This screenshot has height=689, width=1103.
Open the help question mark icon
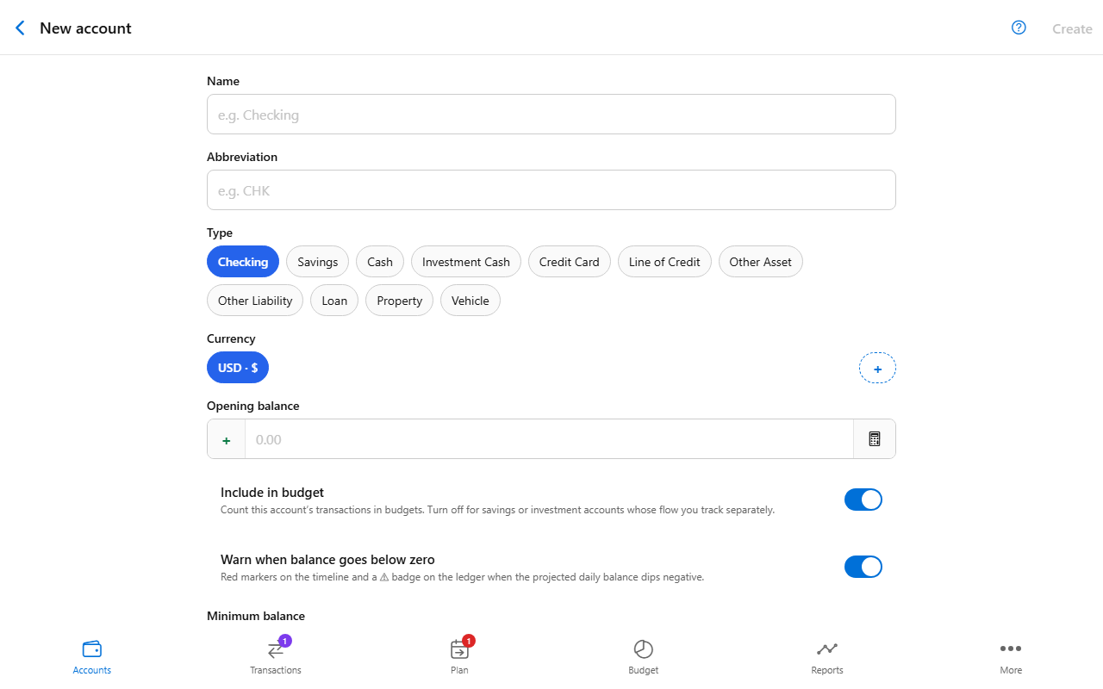coord(1019,28)
